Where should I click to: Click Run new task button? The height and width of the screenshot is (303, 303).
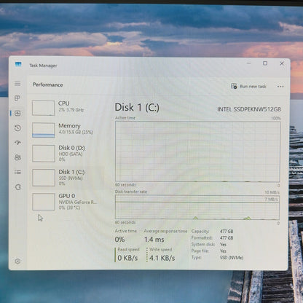point(248,86)
